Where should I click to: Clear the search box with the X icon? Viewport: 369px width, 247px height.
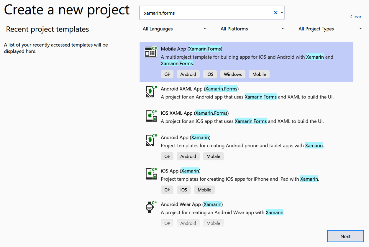pos(276,13)
